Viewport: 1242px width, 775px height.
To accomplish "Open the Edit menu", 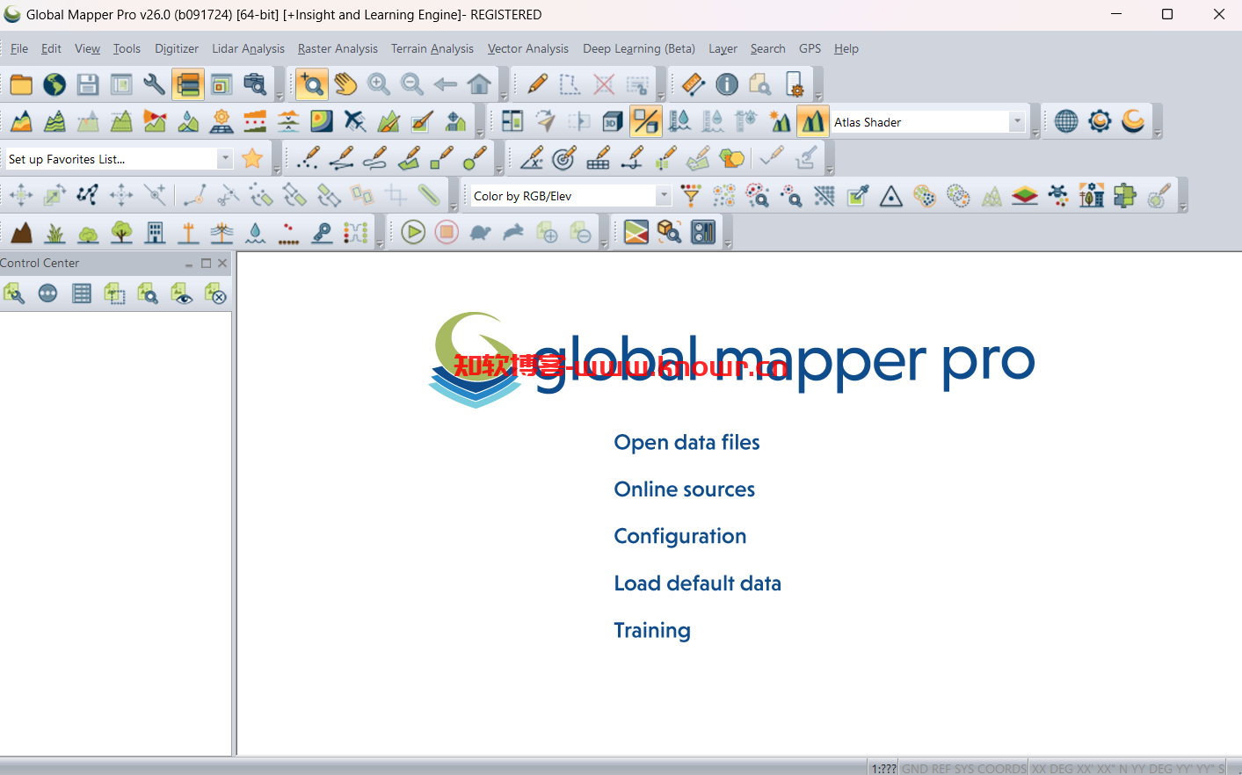I will click(x=51, y=48).
